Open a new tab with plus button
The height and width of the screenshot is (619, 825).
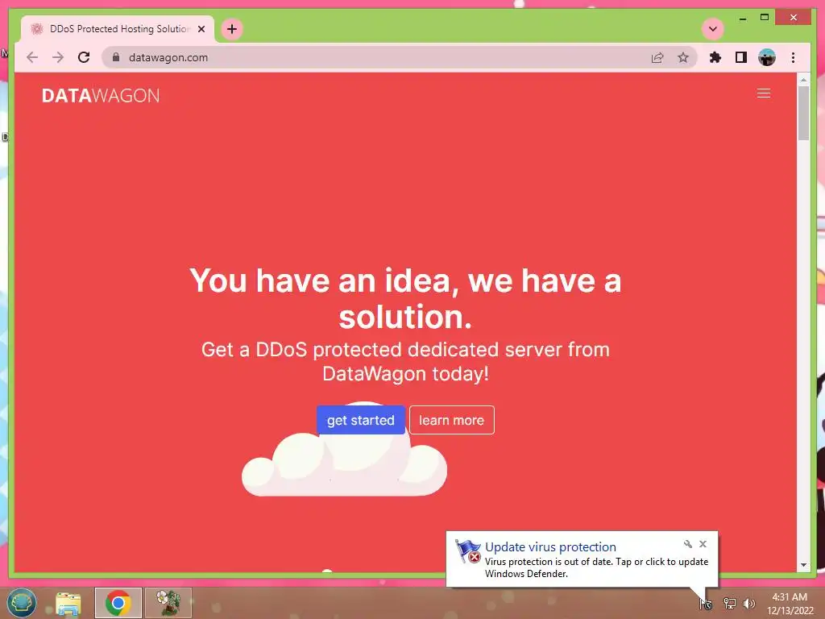[x=232, y=29]
